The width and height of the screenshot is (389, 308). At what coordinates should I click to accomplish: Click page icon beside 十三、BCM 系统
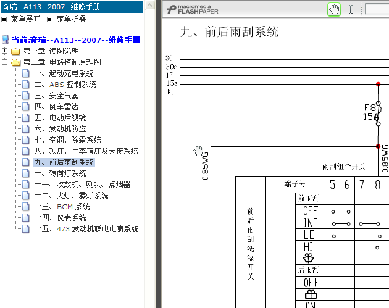25,207
